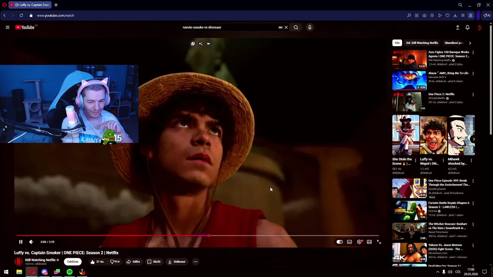Add page to bookmarks with the heart
Image resolution: width=493 pixels, height=277 pixels.
[x=447, y=15]
